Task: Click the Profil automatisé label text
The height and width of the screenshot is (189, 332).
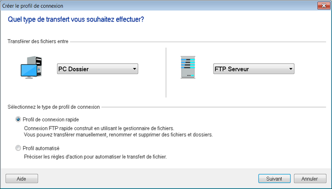Action: pos(41,148)
